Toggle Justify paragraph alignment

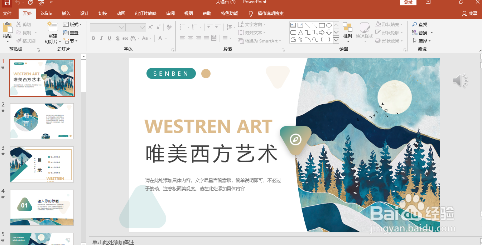[206, 38]
